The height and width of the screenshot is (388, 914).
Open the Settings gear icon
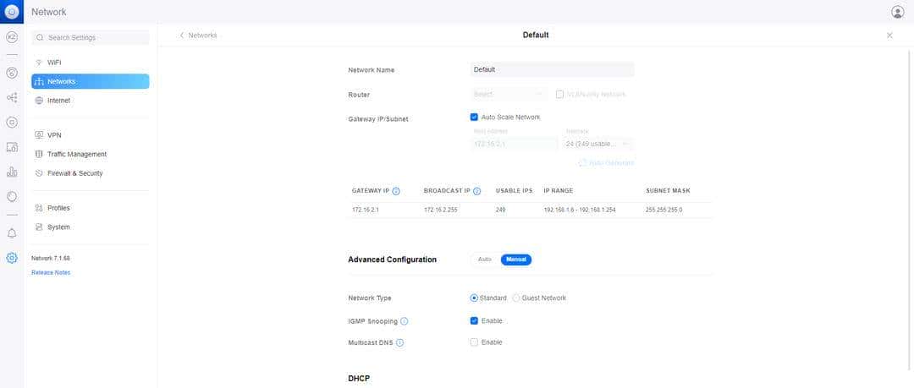(x=12, y=258)
